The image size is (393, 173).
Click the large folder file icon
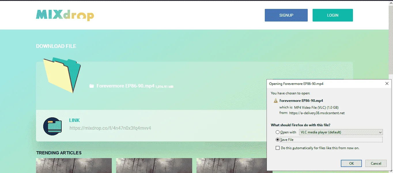[x=62, y=75]
